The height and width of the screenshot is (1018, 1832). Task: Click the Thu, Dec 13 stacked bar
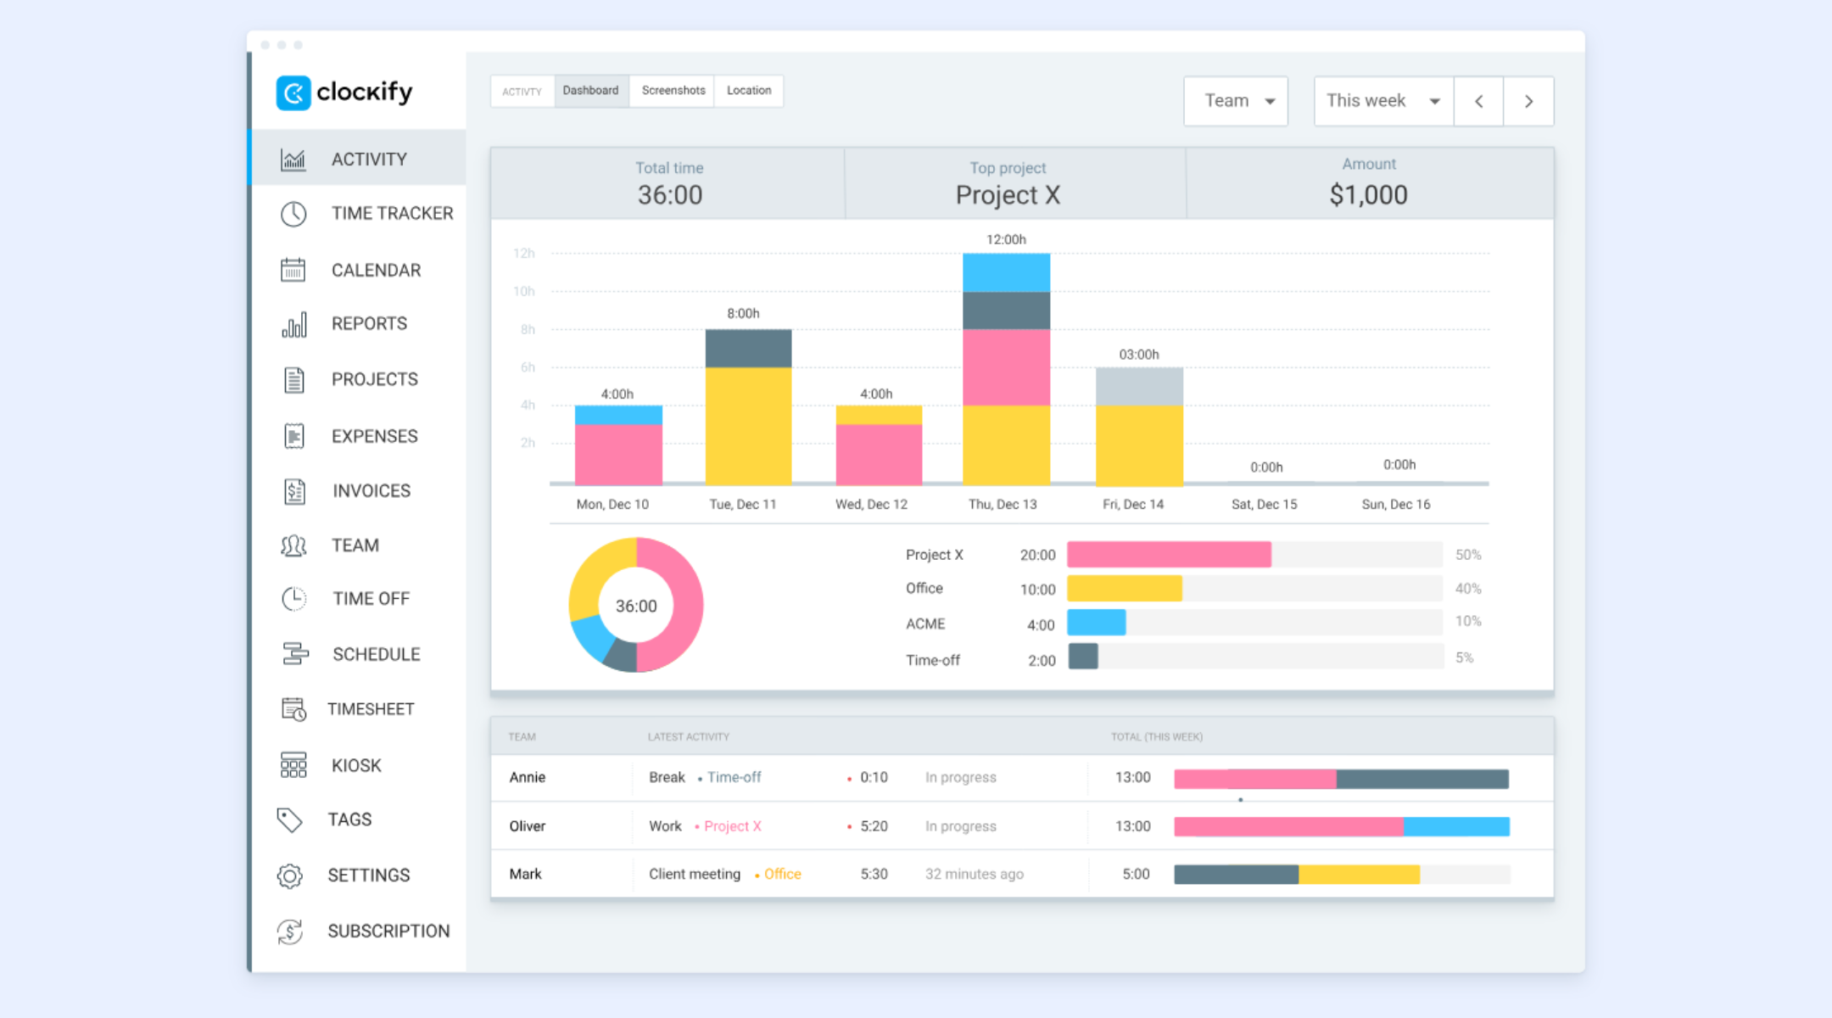[x=1006, y=369]
